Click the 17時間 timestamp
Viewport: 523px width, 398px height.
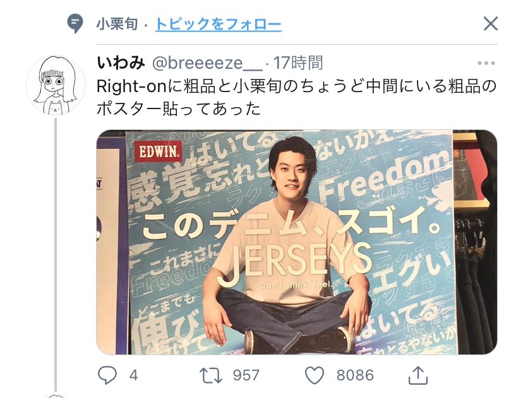tap(298, 62)
